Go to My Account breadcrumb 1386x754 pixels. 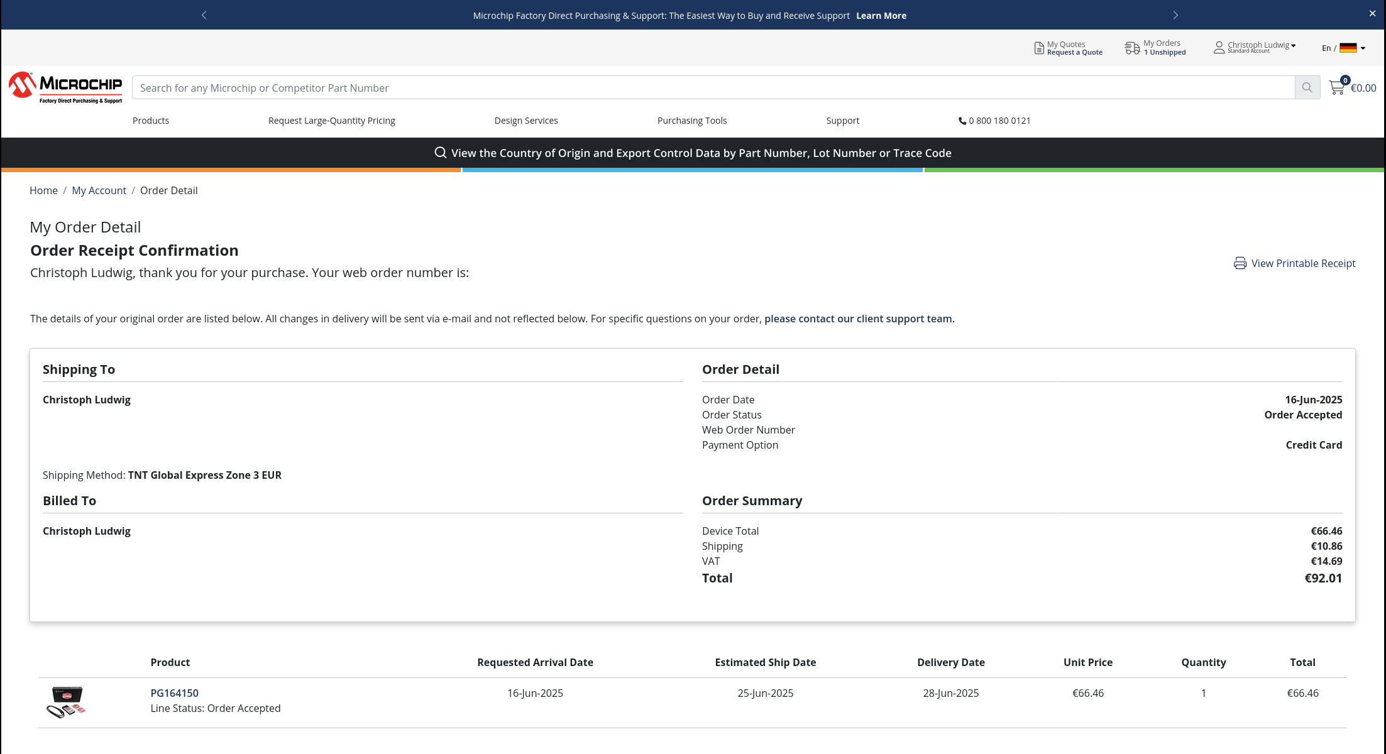click(x=99, y=190)
